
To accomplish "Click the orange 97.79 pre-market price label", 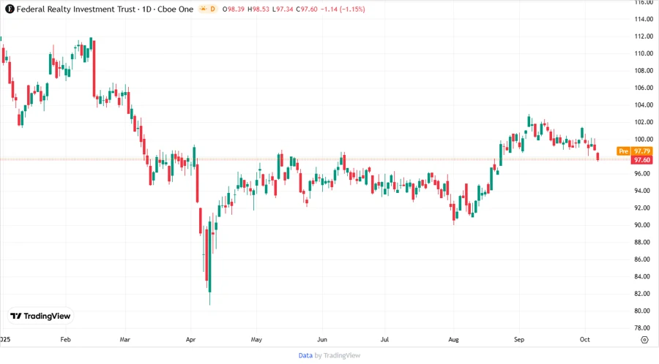I will tap(641, 151).
